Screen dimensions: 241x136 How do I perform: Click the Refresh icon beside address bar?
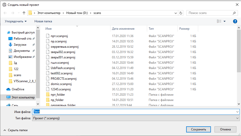[x=181, y=13]
